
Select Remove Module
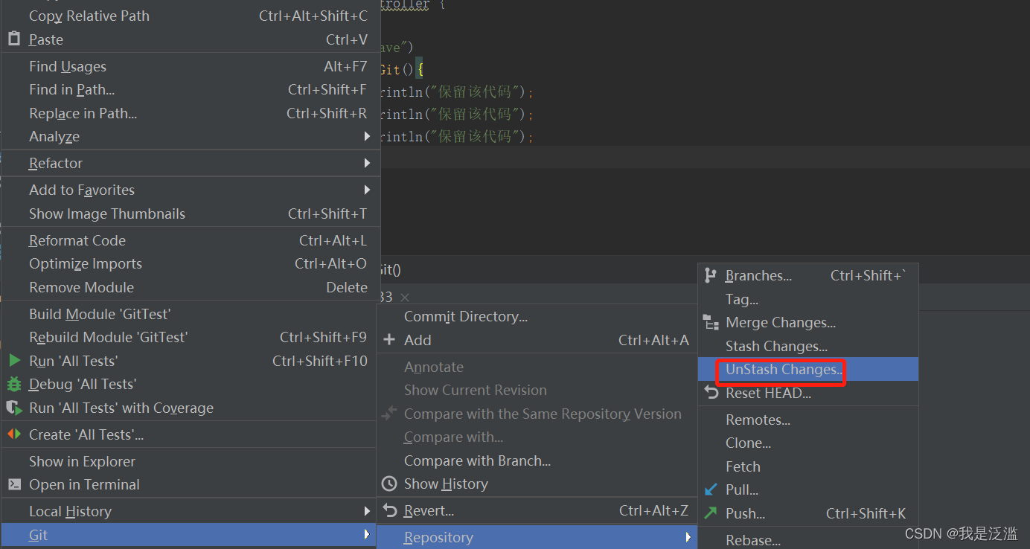tap(191, 287)
